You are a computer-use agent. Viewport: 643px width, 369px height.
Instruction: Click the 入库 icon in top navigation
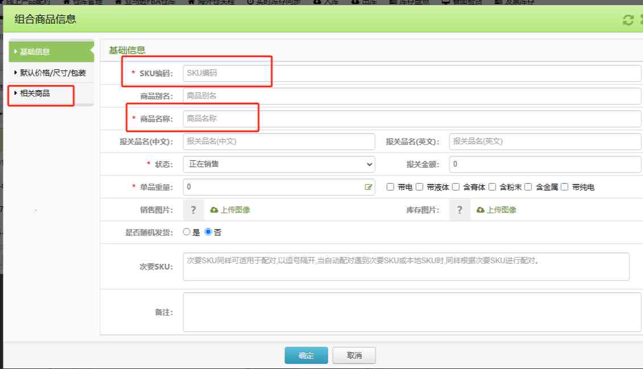tap(325, 2)
